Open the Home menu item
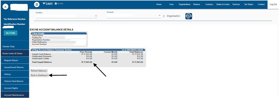 pos(159,4)
